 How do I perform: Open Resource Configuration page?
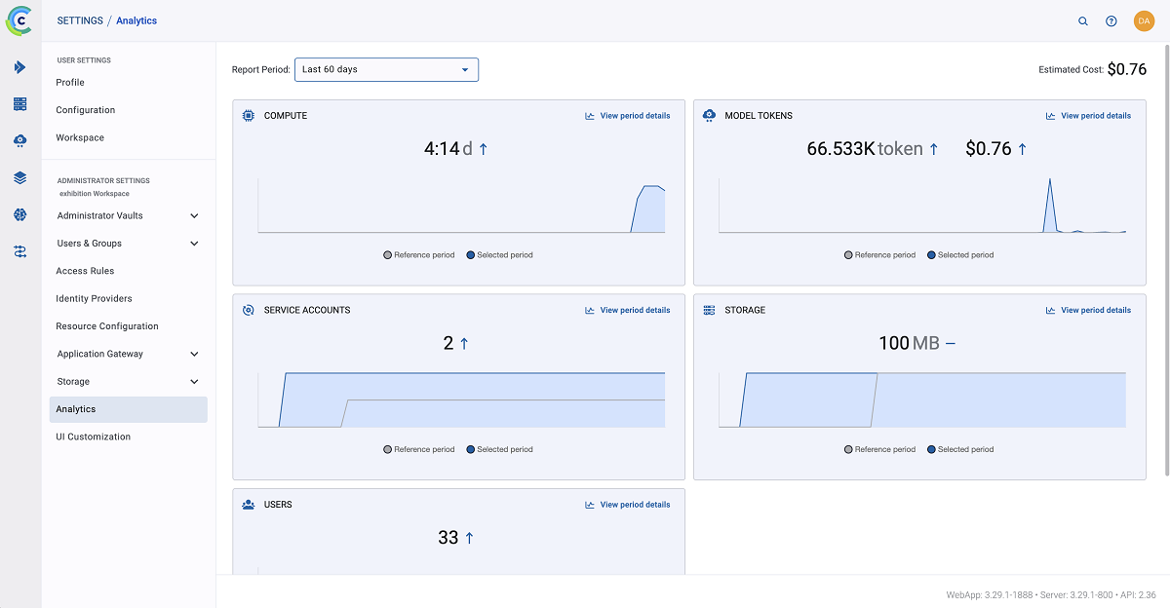[107, 326]
